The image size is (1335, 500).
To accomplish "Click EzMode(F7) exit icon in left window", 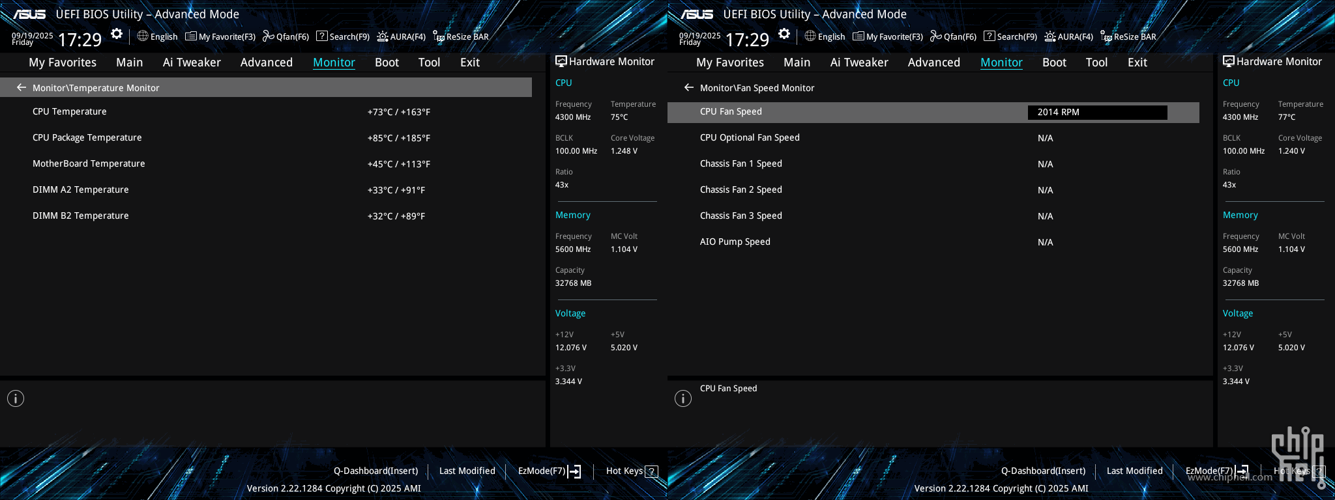I will coord(574,471).
